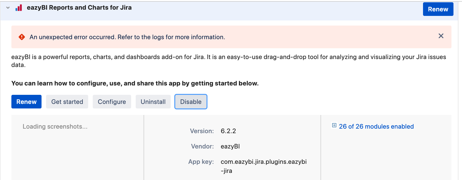Expand the modules list plus icon
This screenshot has width=462, height=180.
334,125
